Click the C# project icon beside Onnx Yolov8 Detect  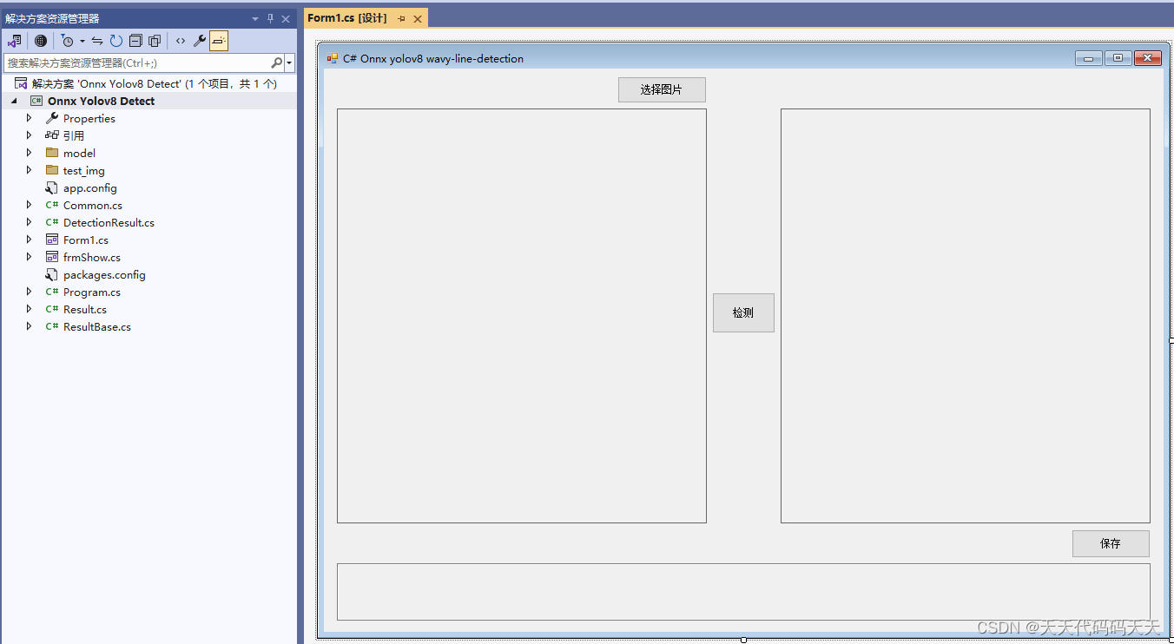pos(36,101)
